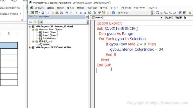Click the Module1 document icon in menu bar
193x108 pixels.
point(31,8)
